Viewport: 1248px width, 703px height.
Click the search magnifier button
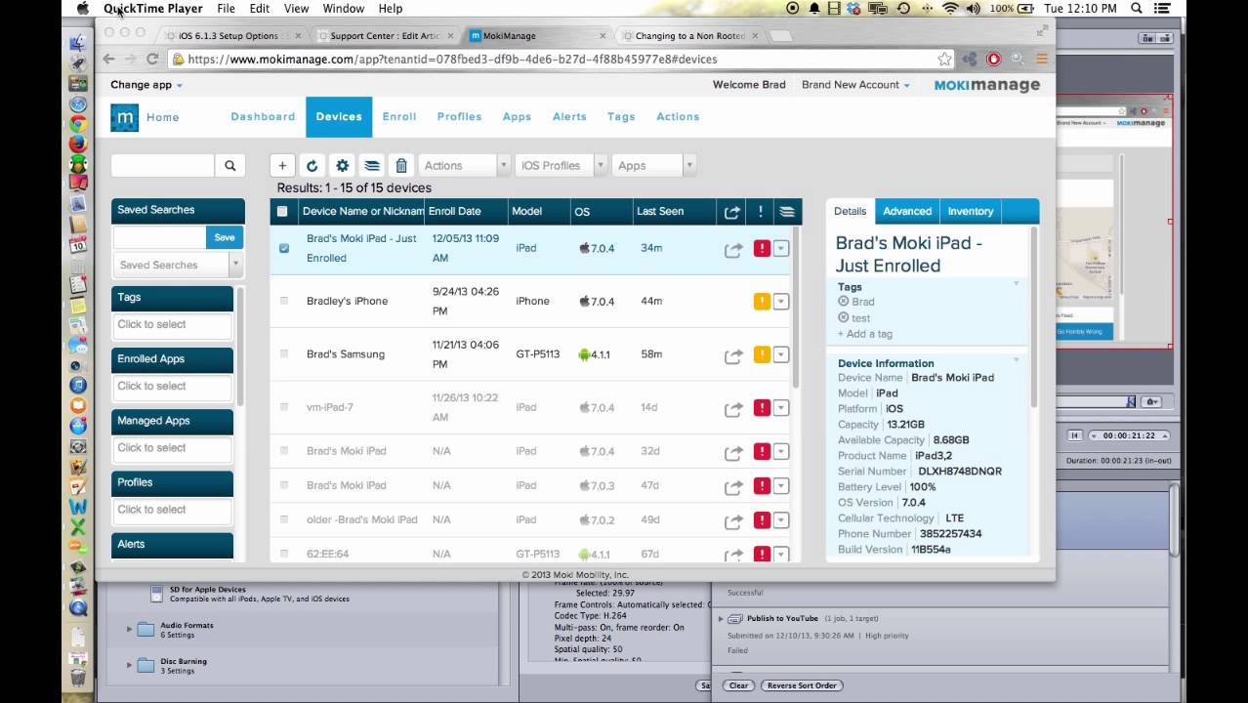click(229, 166)
